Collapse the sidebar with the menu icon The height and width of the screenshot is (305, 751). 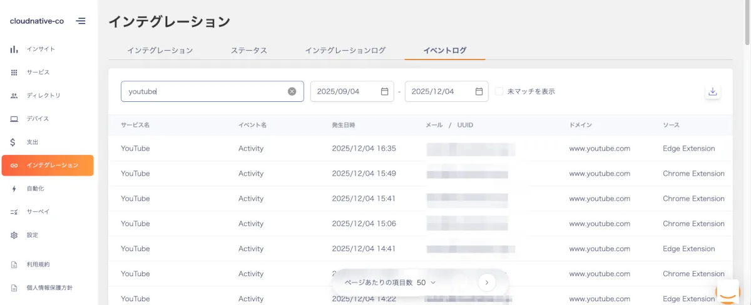81,21
